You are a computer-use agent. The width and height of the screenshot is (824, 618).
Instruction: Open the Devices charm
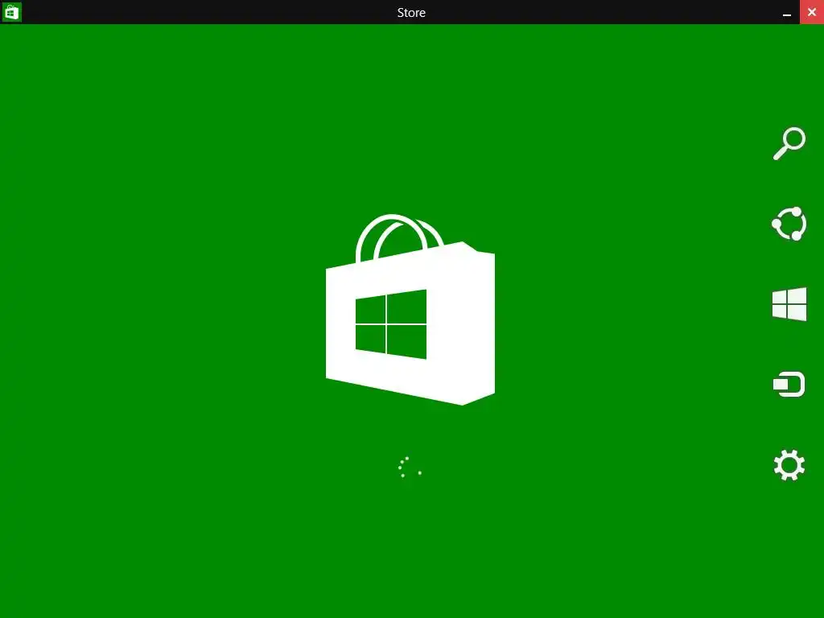[x=789, y=384]
